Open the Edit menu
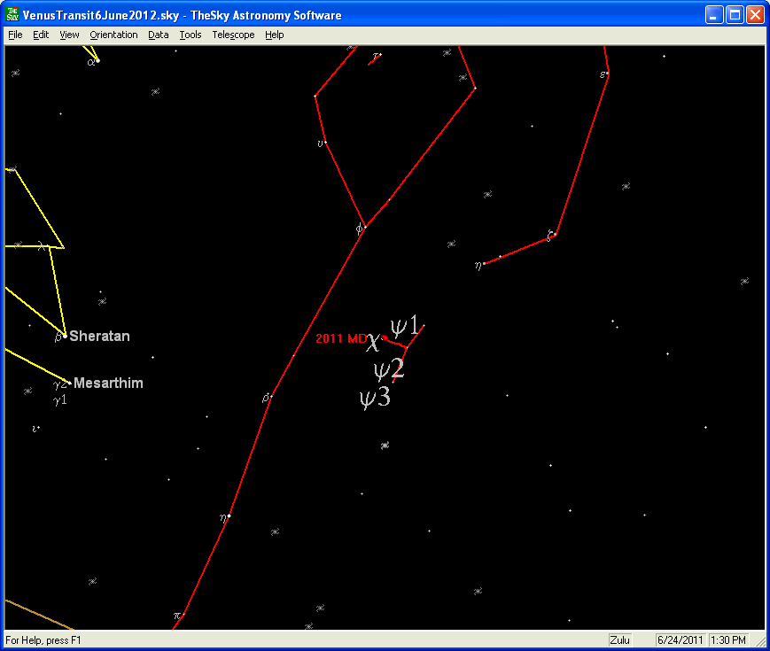This screenshot has height=651, width=770. coord(41,35)
